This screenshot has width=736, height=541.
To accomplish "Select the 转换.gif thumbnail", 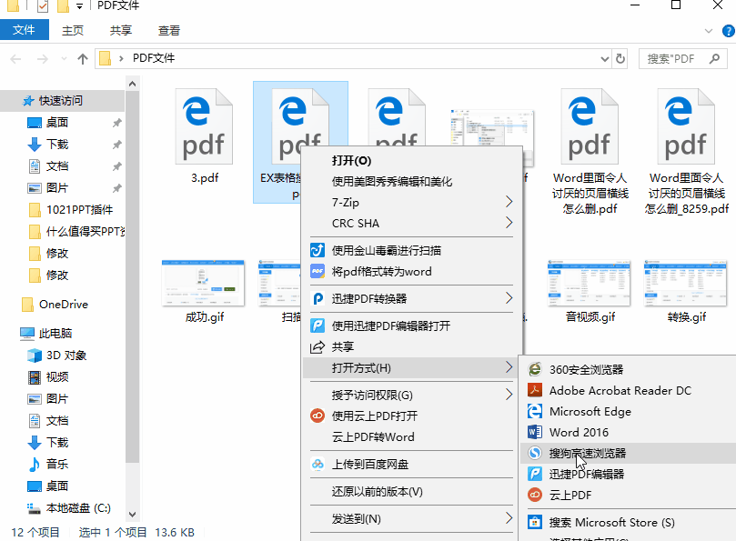I will point(686,283).
